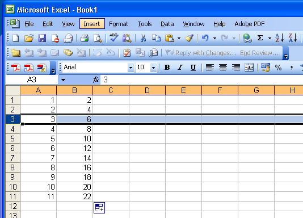Open Print Preview magnifier icon
The width and height of the screenshot is (303, 218).
coord(98,38)
